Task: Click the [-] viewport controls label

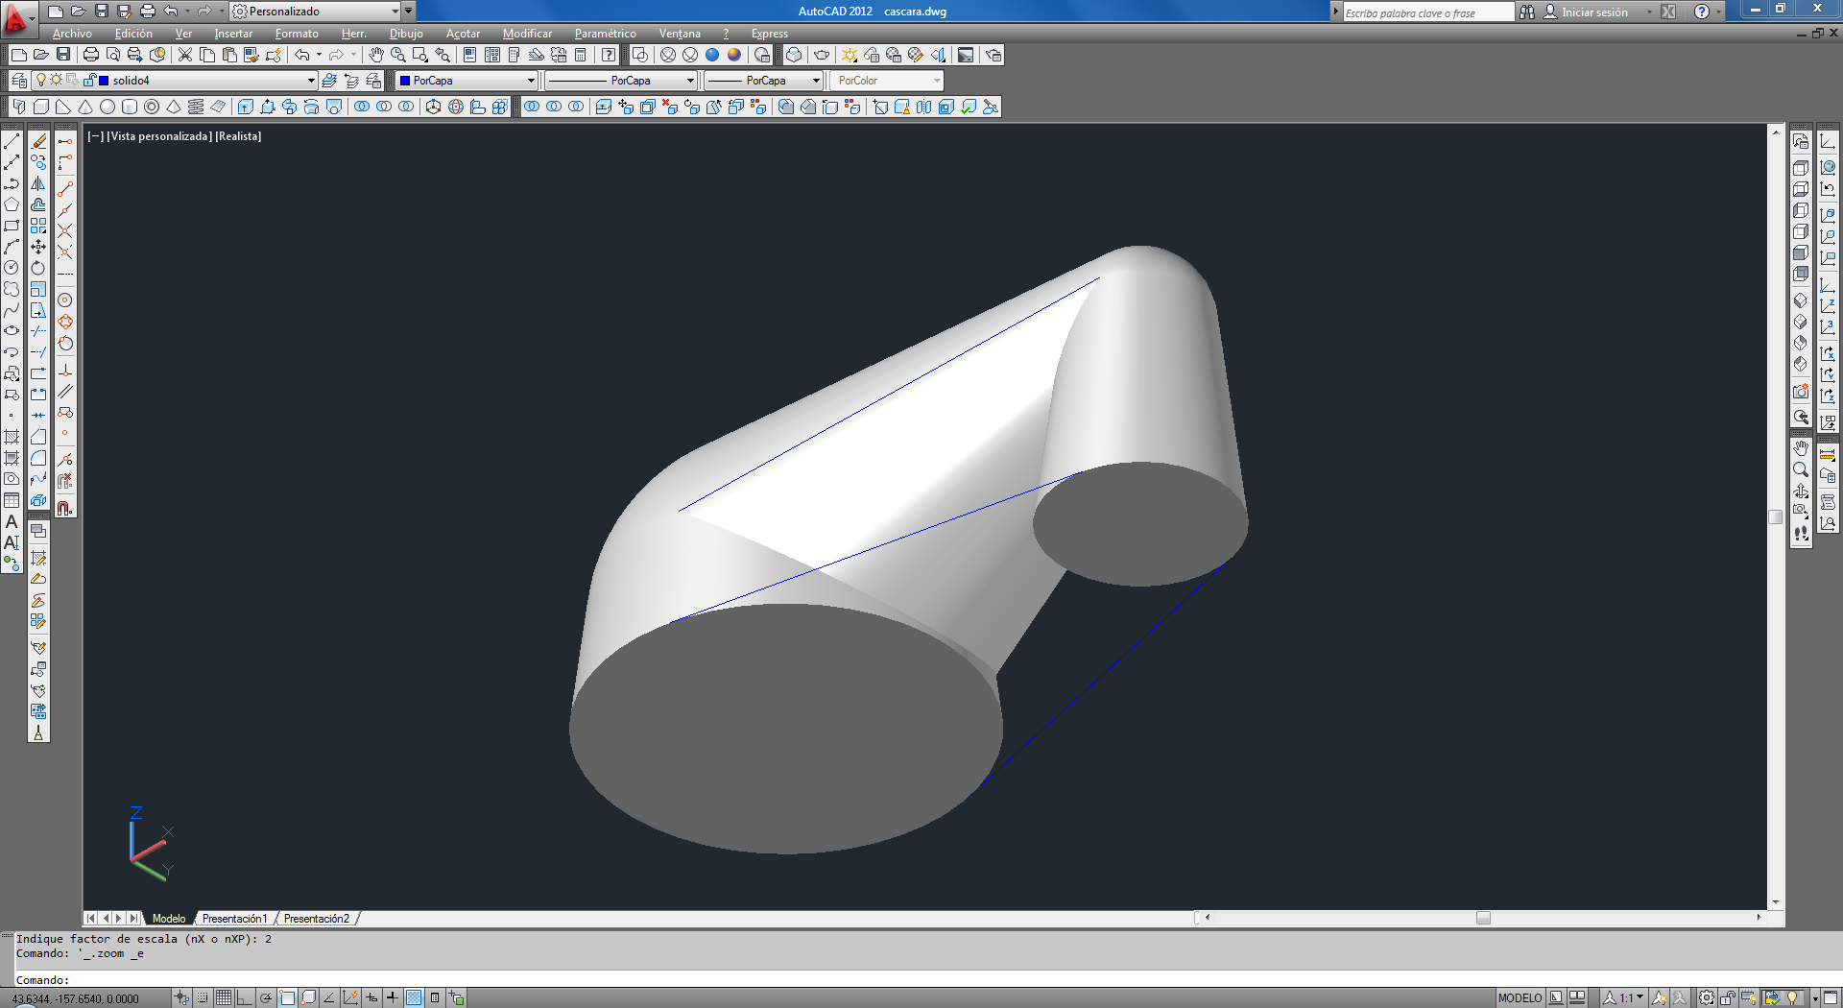Action: click(x=95, y=136)
